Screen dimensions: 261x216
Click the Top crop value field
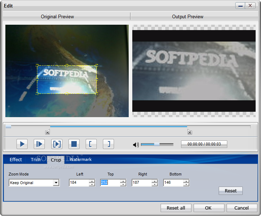(110, 183)
